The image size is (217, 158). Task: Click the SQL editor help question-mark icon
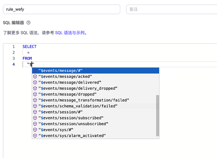pyautogui.click(x=29, y=23)
